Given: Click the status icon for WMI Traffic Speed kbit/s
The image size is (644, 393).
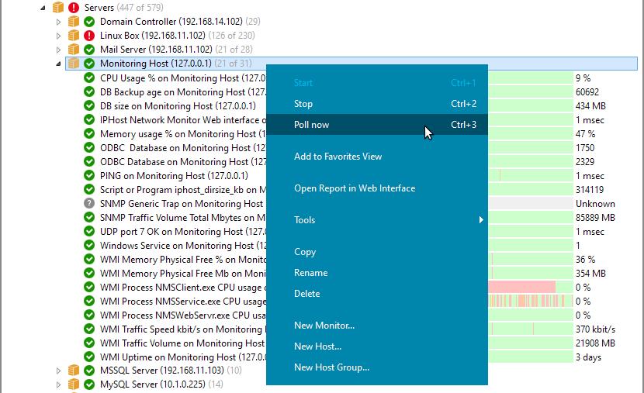Looking at the screenshot, I should tap(89, 329).
